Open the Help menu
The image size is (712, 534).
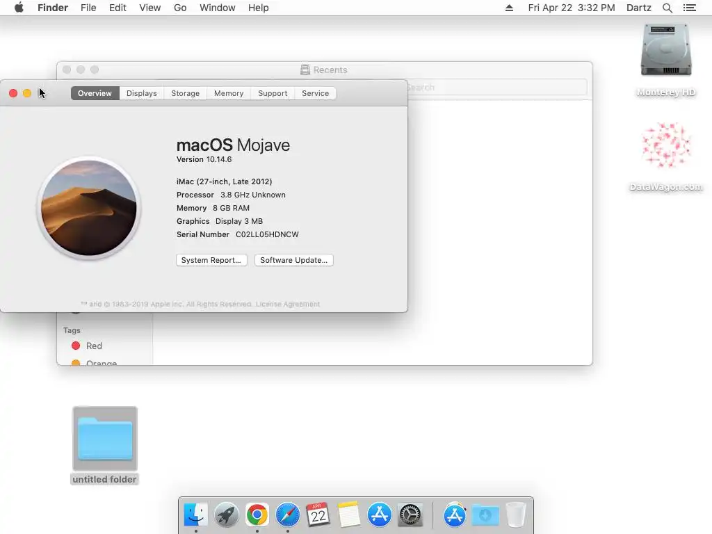click(x=258, y=8)
